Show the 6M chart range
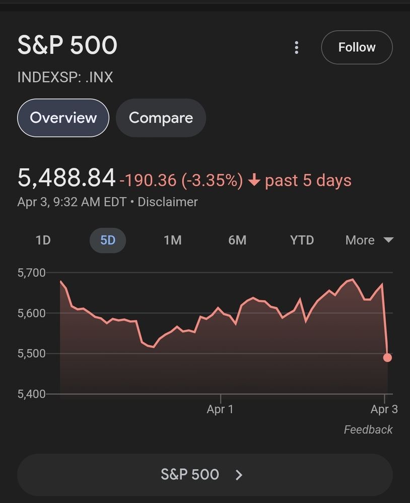This screenshot has height=503, width=410. 237,240
